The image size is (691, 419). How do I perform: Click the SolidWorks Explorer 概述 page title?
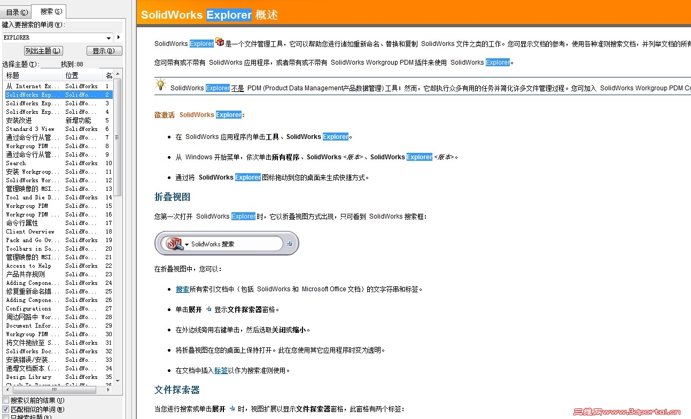(x=209, y=15)
